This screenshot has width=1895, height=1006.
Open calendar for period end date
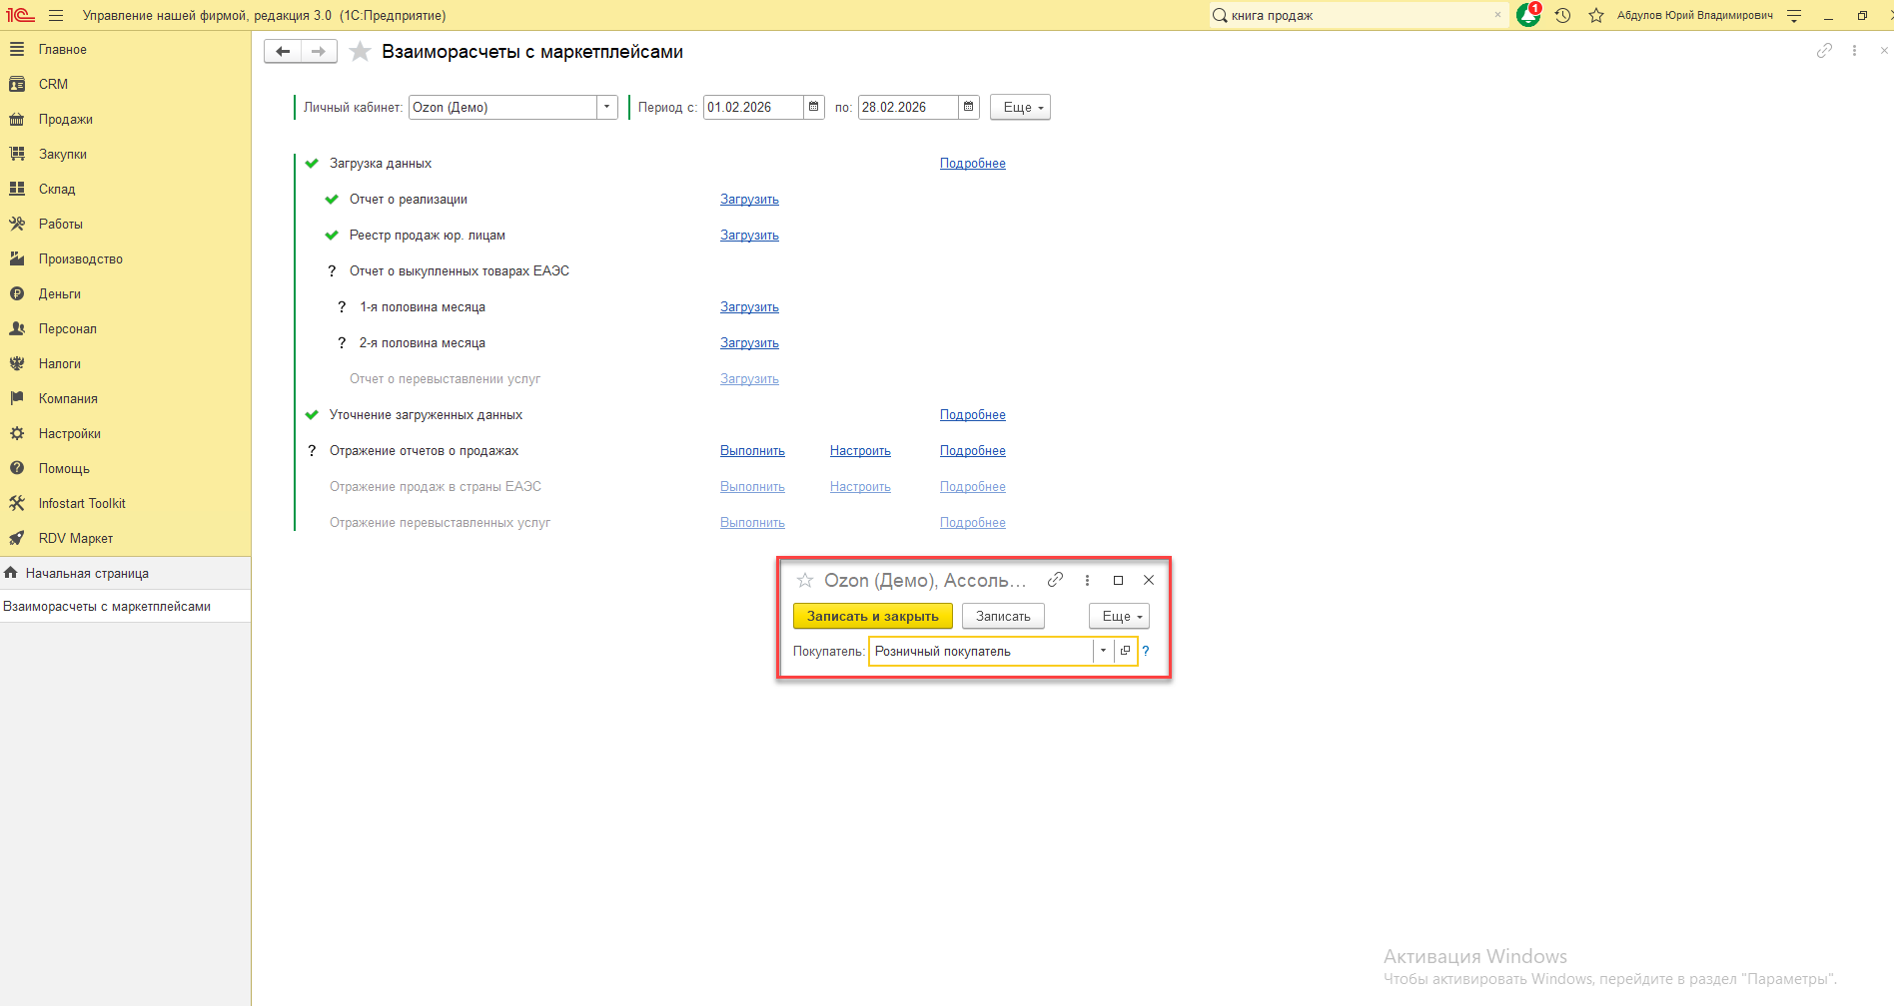(x=968, y=107)
